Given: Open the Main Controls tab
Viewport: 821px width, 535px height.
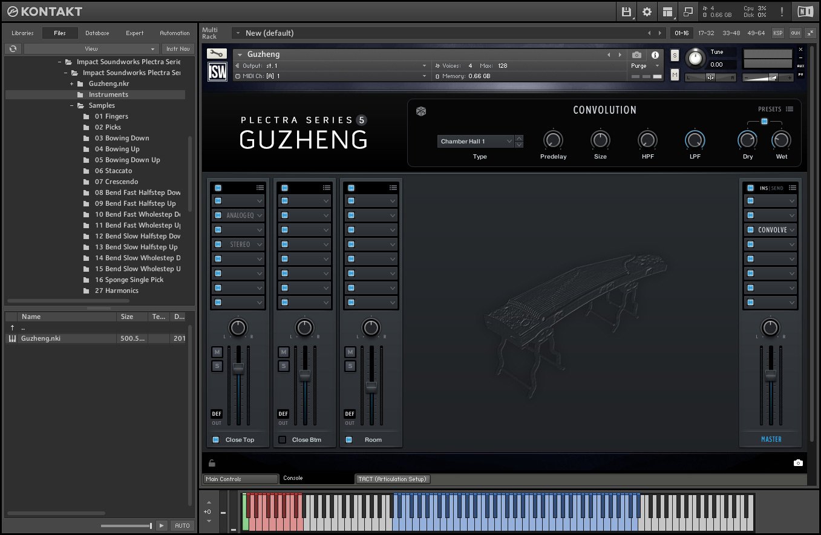Looking at the screenshot, I should coord(240,479).
